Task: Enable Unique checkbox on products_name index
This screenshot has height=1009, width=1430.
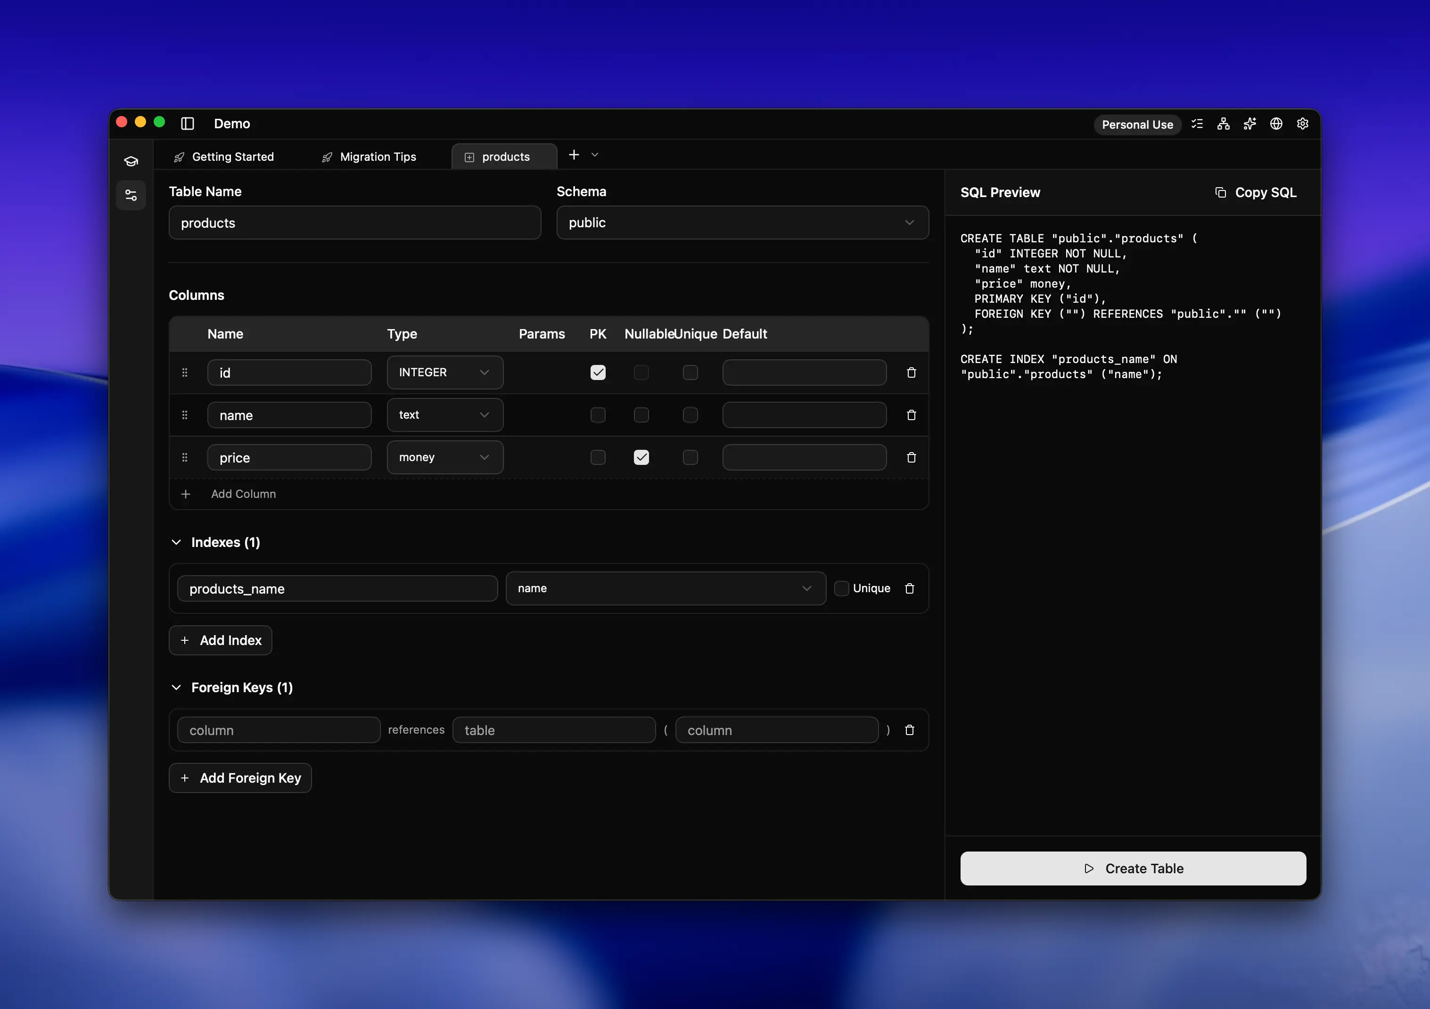Action: pyautogui.click(x=841, y=588)
